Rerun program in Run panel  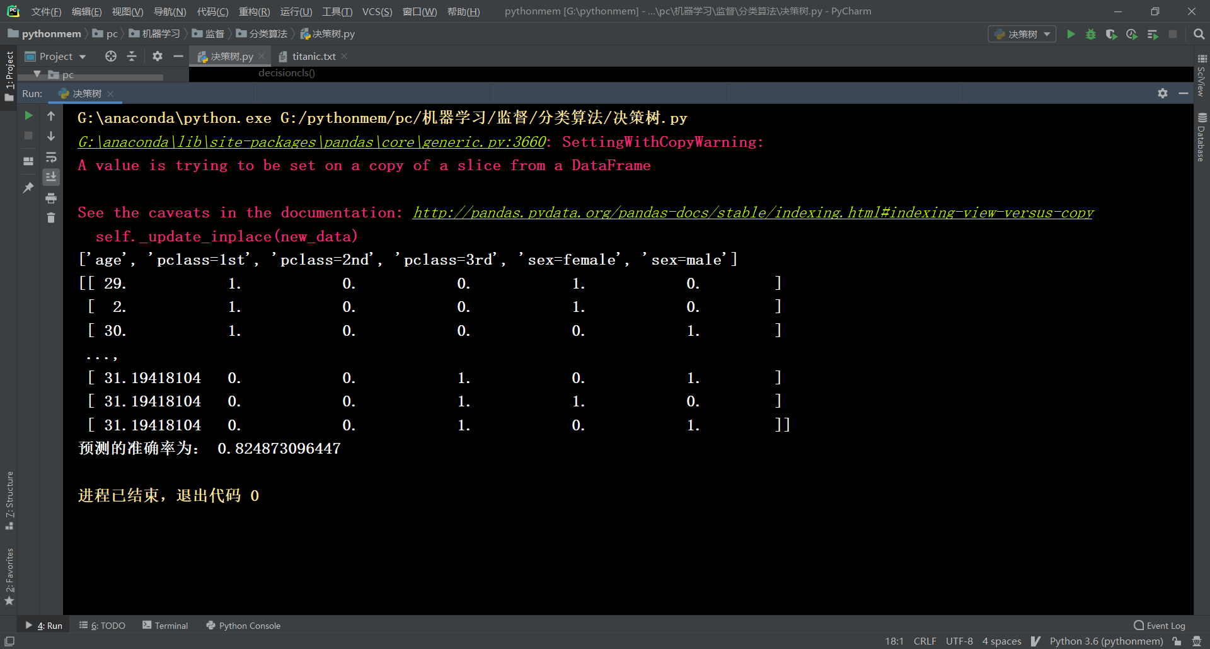[x=28, y=115]
